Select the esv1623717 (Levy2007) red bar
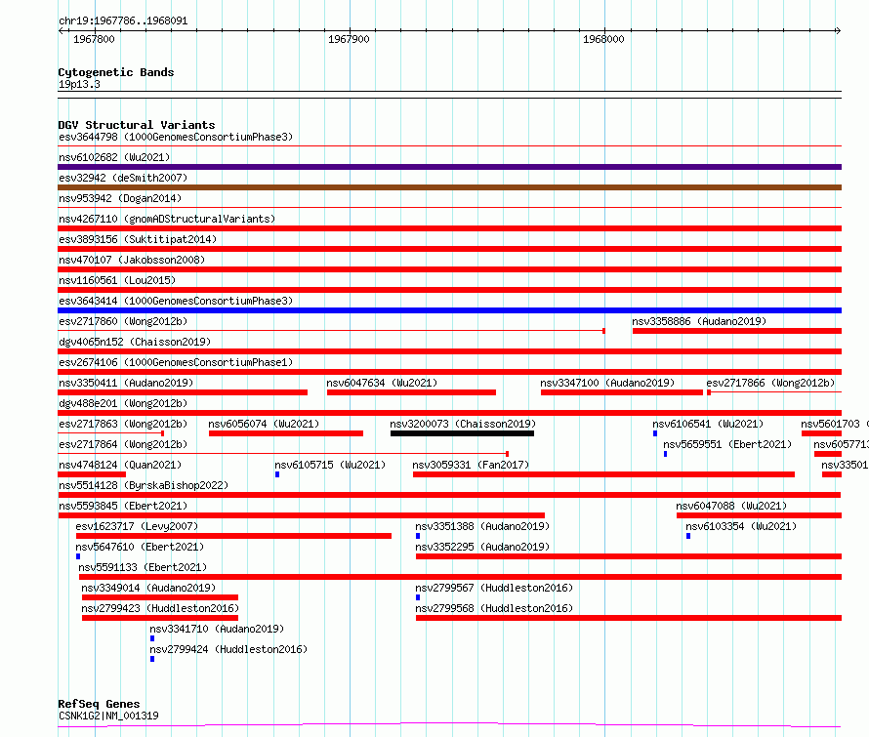 (x=234, y=536)
